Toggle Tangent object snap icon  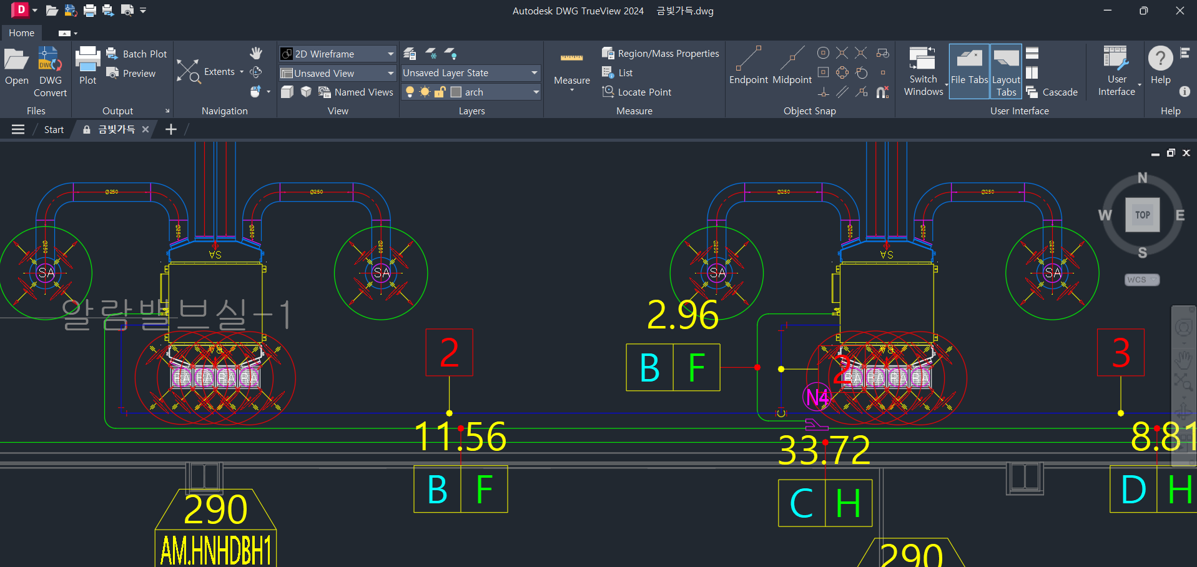click(862, 72)
